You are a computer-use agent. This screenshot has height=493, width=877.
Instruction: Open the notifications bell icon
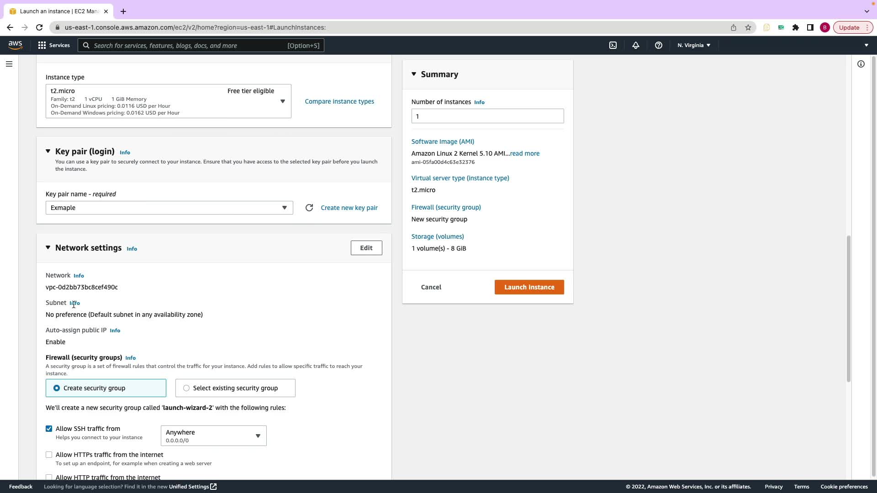click(x=635, y=45)
